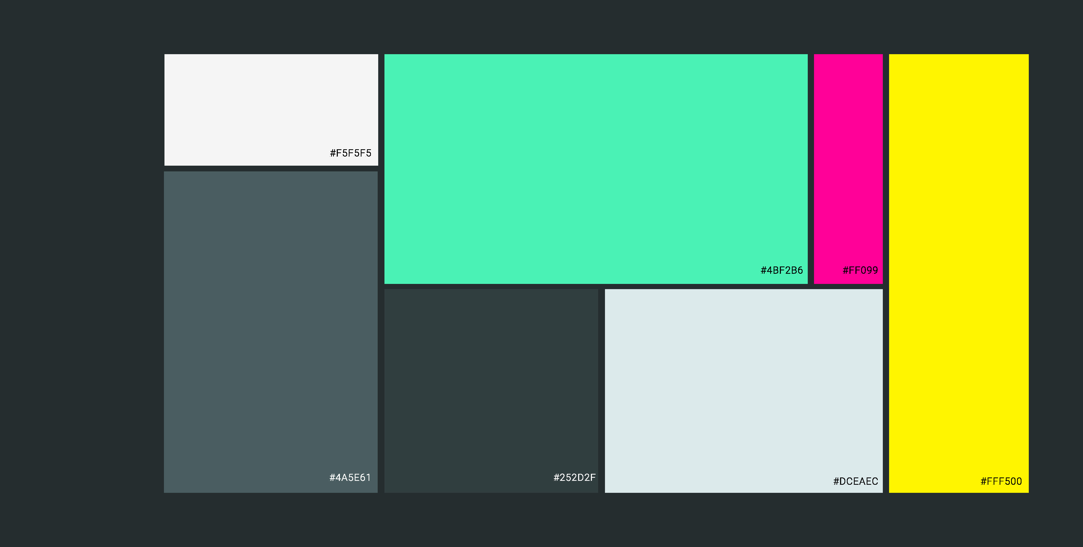Choose the bright yellow #FFF500 swatch
The height and width of the screenshot is (547, 1083).
coord(959,273)
